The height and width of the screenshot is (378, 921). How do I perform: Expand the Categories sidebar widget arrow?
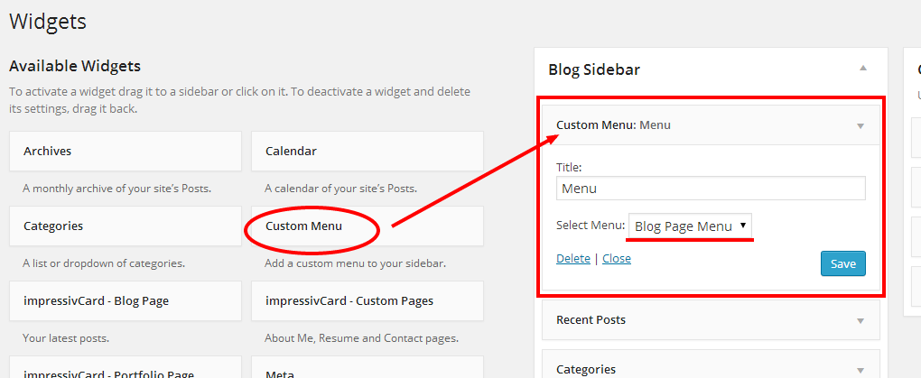(860, 369)
